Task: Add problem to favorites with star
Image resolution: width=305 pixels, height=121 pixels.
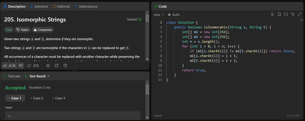Action: pos(48,66)
